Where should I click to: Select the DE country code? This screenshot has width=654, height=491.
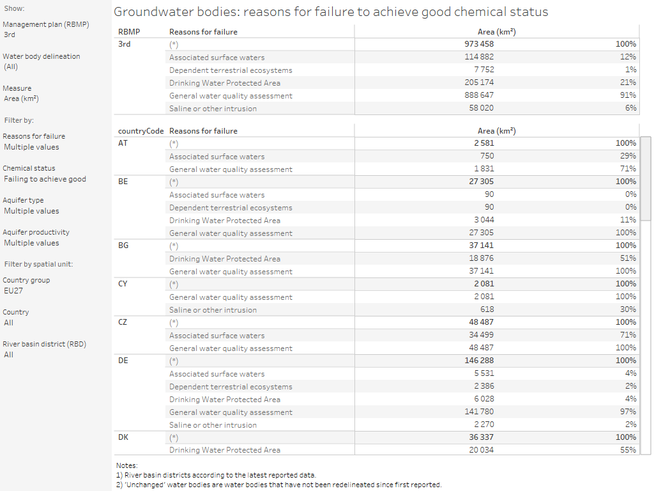(x=123, y=361)
